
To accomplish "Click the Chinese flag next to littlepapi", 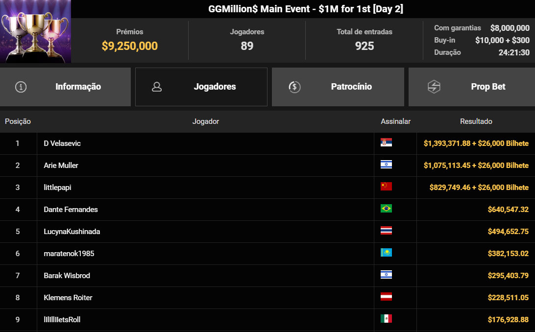I will pos(385,187).
